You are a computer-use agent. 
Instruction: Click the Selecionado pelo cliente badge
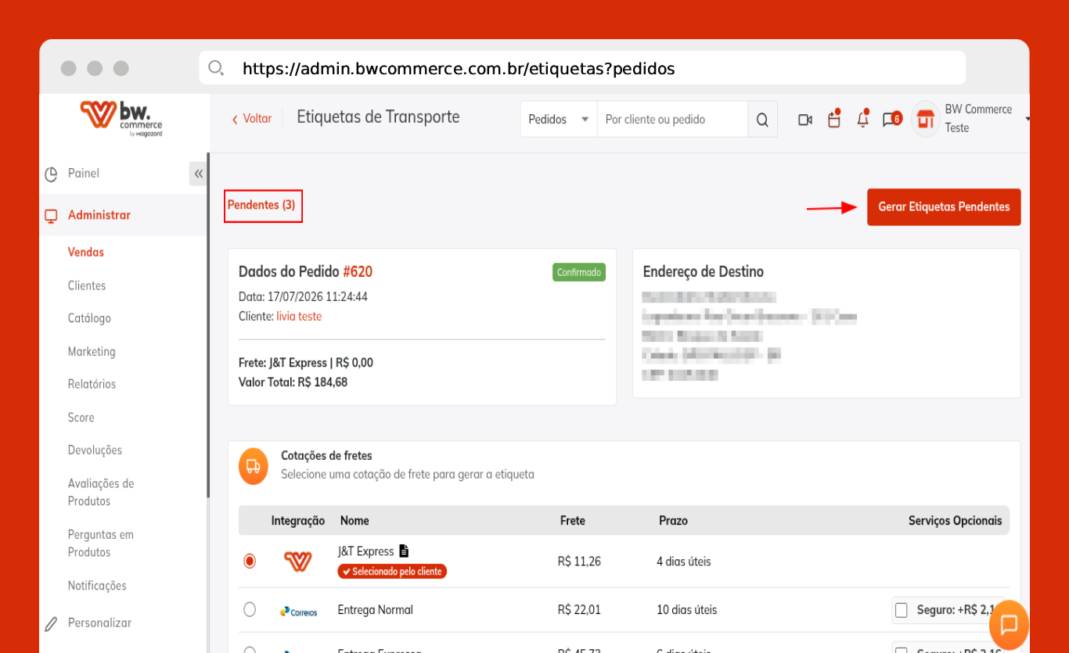392,572
